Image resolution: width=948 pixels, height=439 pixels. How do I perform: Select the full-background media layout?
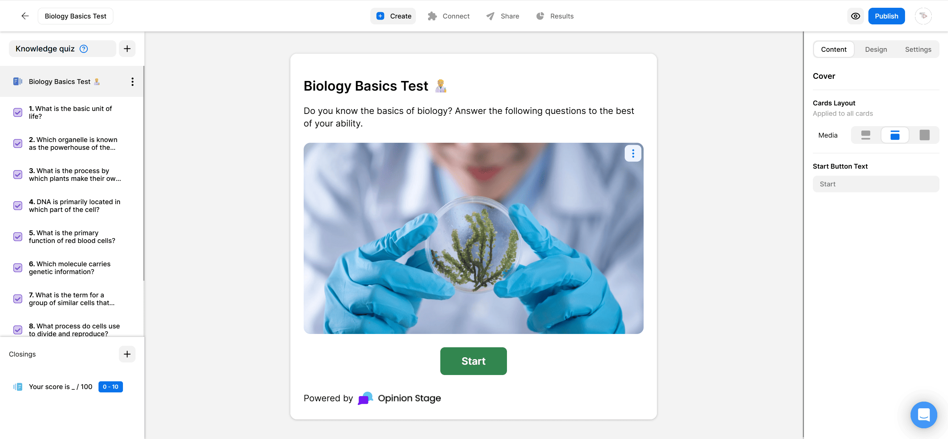tap(924, 135)
